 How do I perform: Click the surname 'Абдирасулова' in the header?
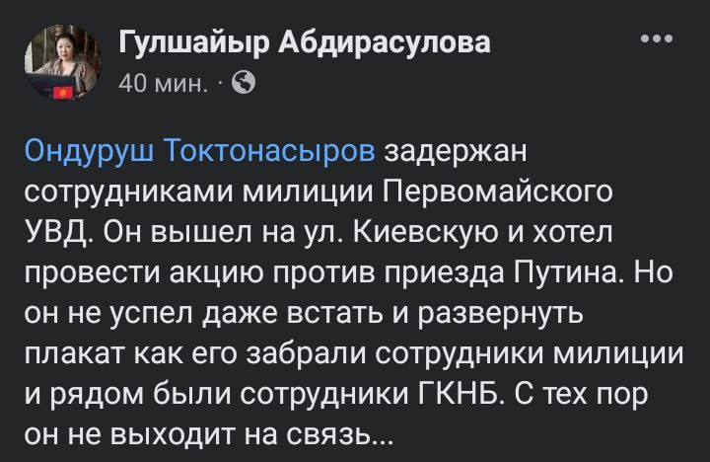click(385, 43)
